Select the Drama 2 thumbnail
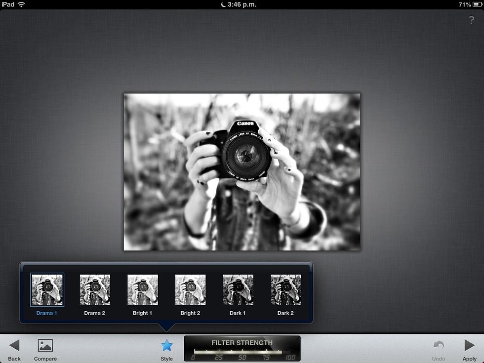The height and width of the screenshot is (363, 484). tap(95, 289)
